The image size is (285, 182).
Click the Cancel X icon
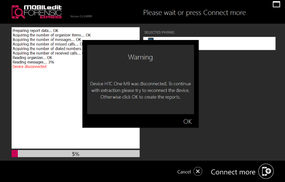(x=198, y=171)
